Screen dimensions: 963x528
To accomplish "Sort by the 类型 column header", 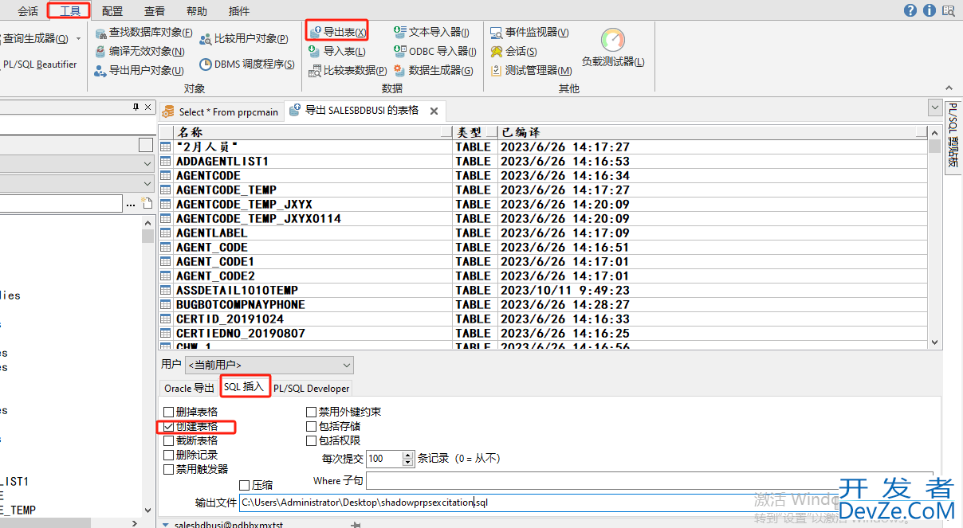I will tap(475, 132).
